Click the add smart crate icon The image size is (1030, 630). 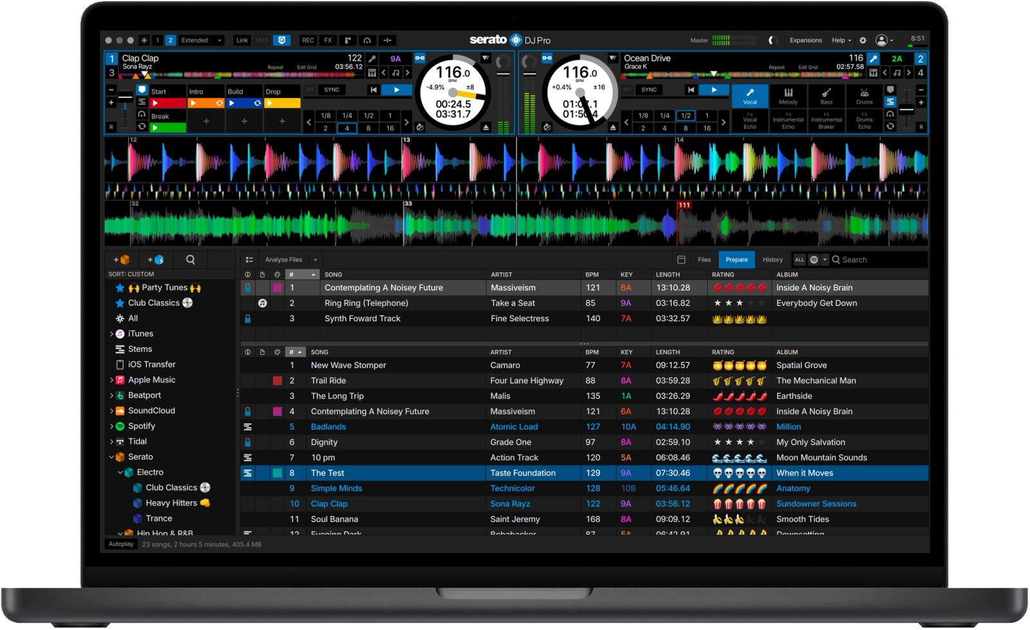[x=156, y=260]
